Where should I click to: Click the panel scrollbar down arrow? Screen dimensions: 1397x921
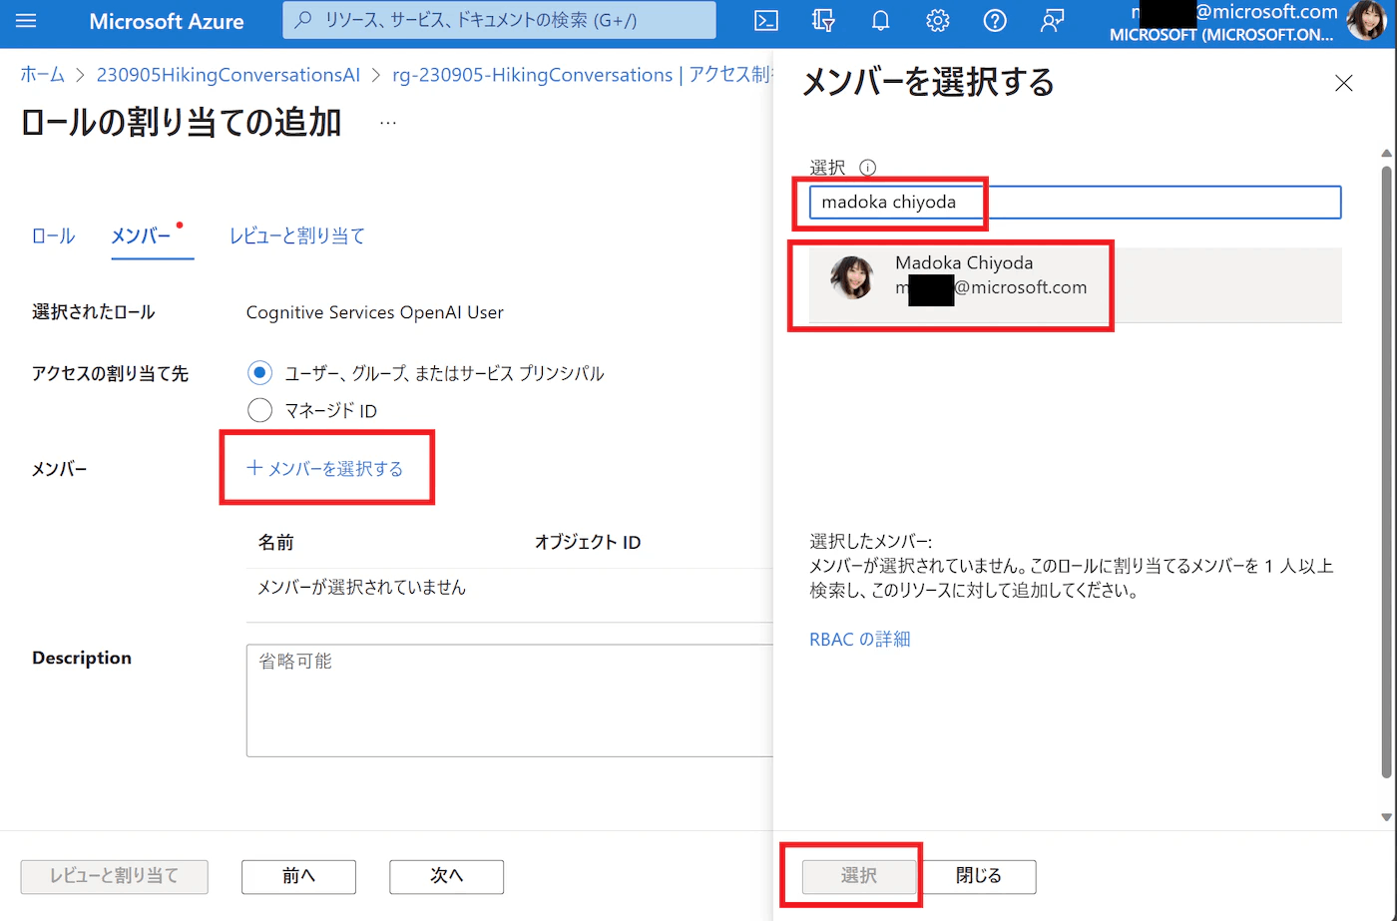(x=1386, y=817)
